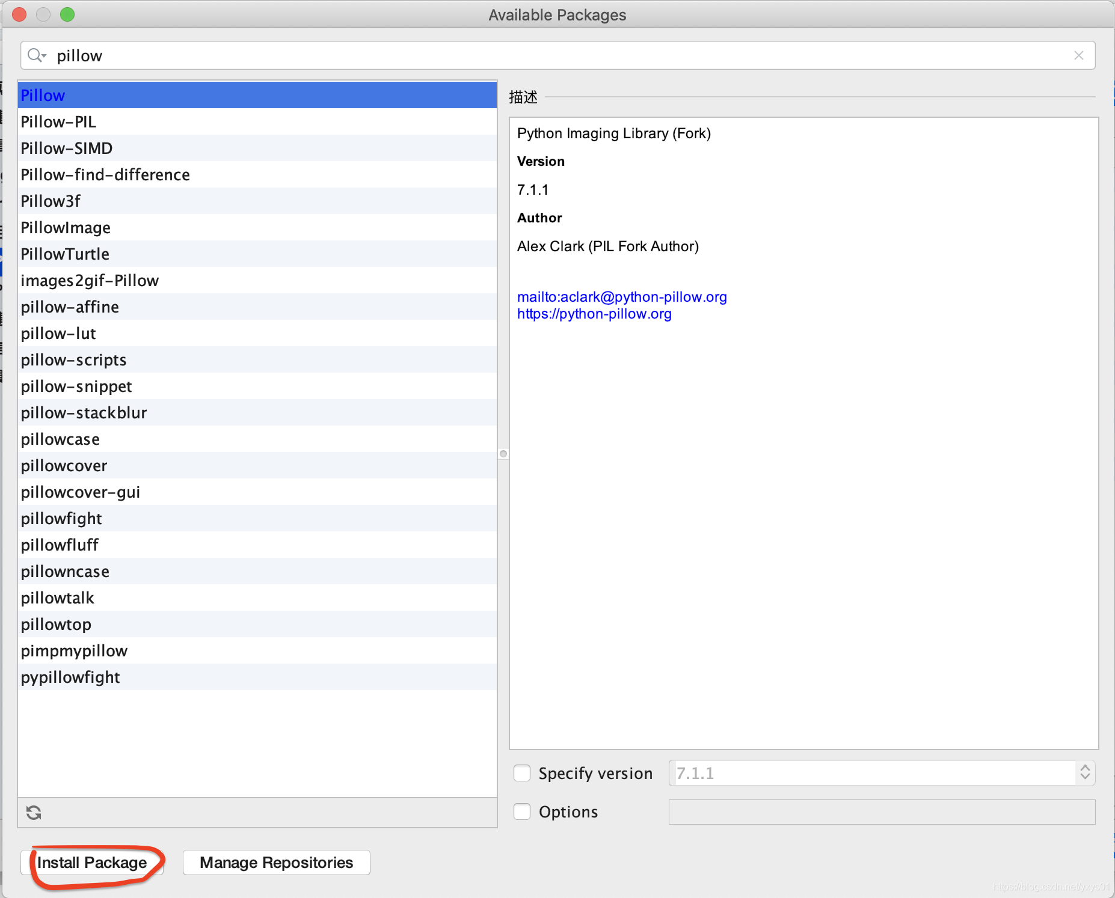Select the pillowncase package

click(x=257, y=571)
